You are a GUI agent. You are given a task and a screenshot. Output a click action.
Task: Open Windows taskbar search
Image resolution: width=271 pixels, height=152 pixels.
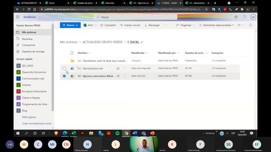(26, 133)
